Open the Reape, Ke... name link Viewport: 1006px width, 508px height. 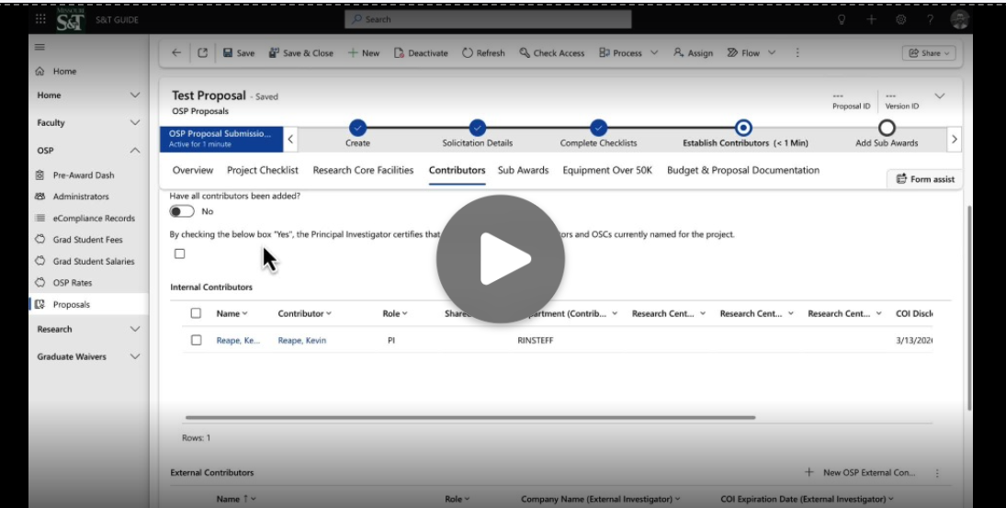point(238,341)
